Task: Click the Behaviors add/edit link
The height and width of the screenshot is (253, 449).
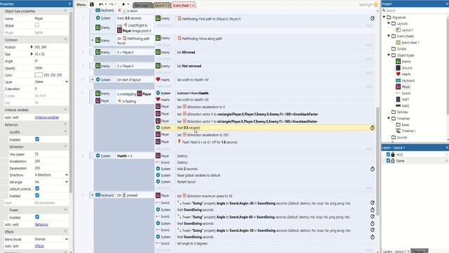Action: click(41, 224)
